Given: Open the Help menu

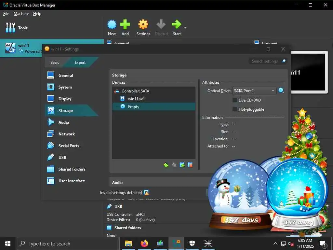Looking at the screenshot, I should 37,14.
